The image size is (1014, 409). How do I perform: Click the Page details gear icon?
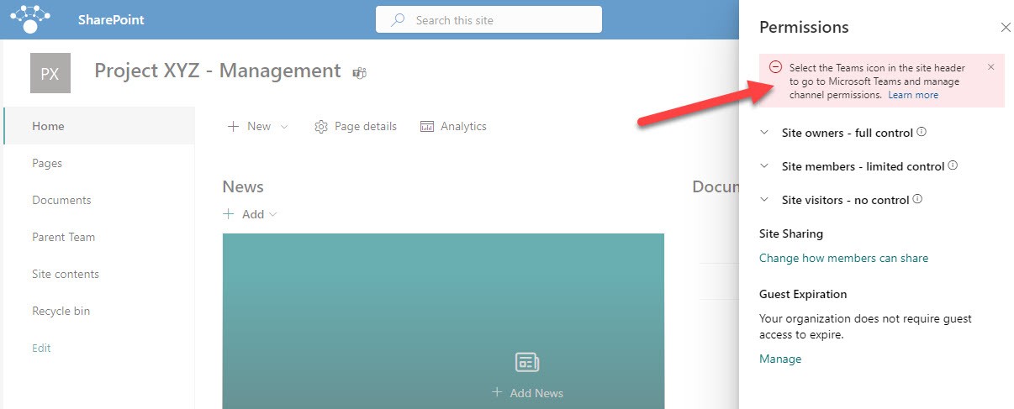coord(320,127)
